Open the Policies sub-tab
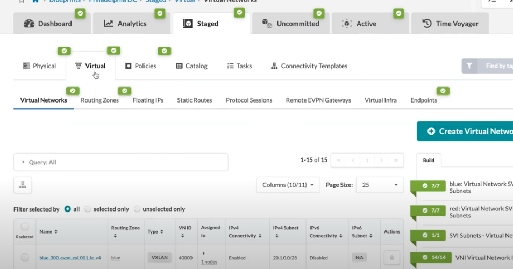Image resolution: width=513 pixels, height=269 pixels. click(x=140, y=66)
